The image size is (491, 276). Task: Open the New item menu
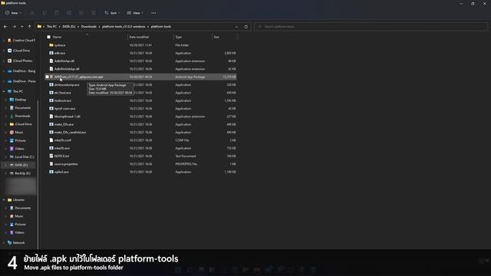tap(13, 13)
